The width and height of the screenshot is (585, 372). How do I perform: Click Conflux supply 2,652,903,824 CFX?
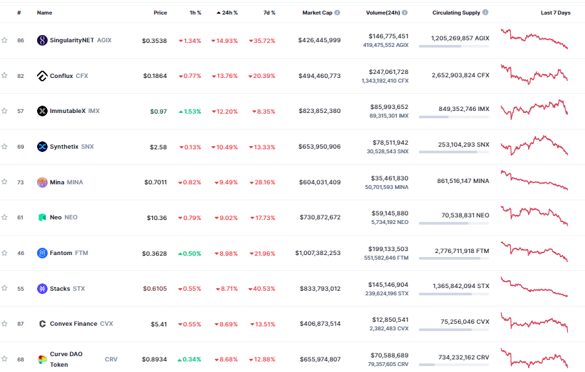[461, 75]
